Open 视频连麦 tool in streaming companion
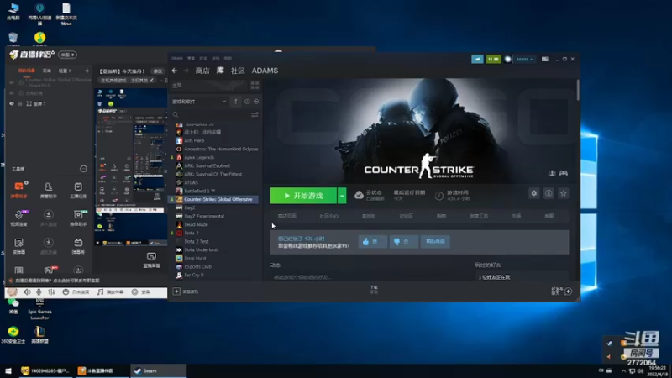 [x=18, y=218]
